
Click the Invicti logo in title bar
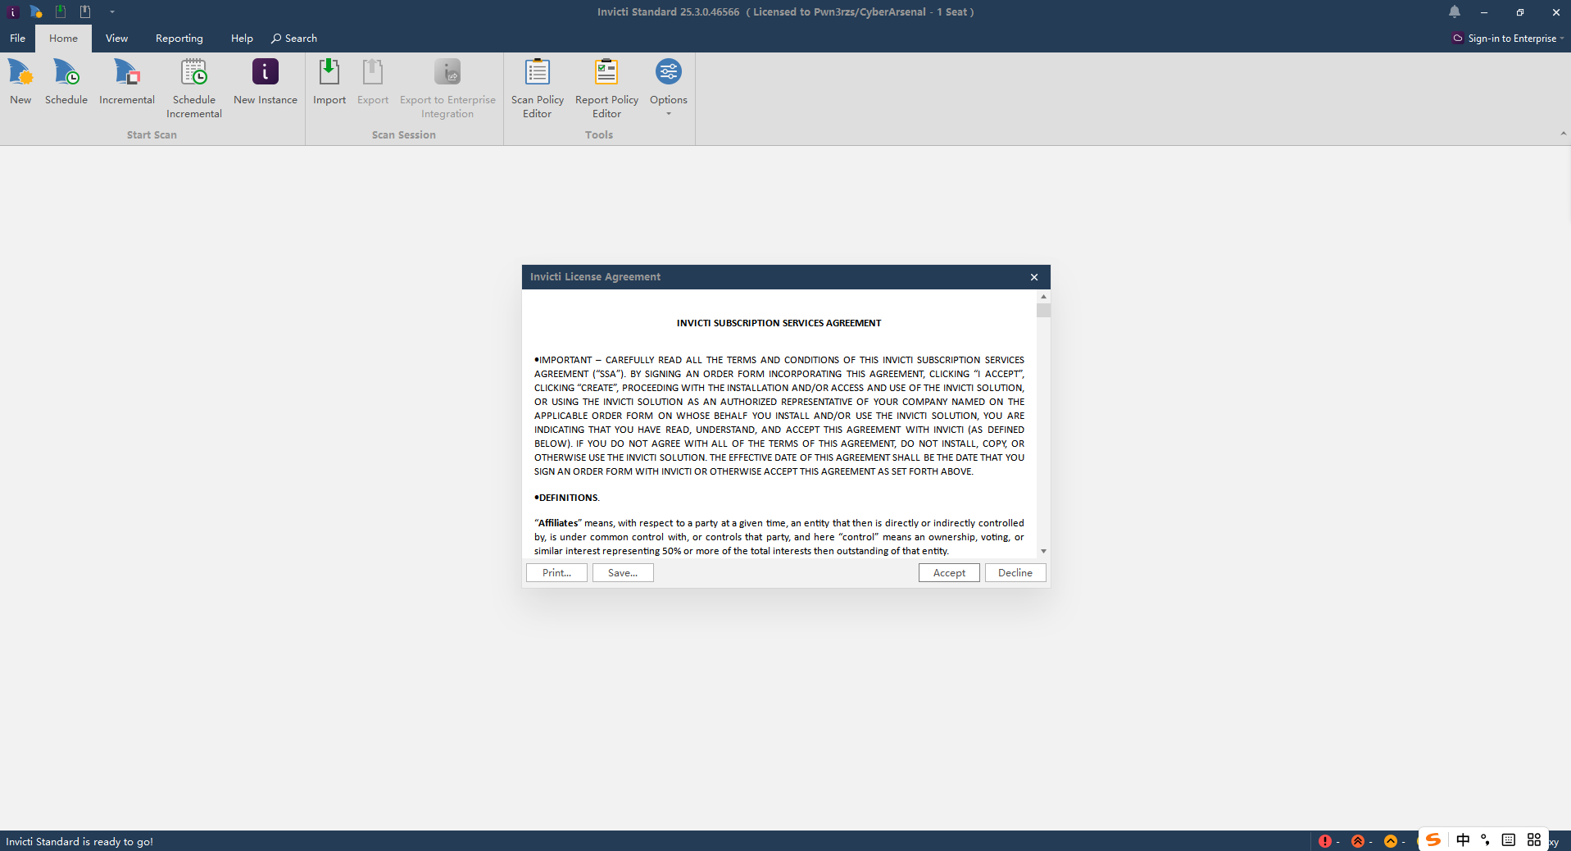pyautogui.click(x=12, y=11)
